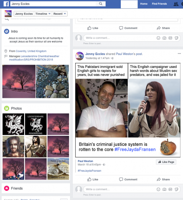Open the Leicestershire Chemtrail page link
The width and height of the screenshot is (183, 200).
click(34, 58)
